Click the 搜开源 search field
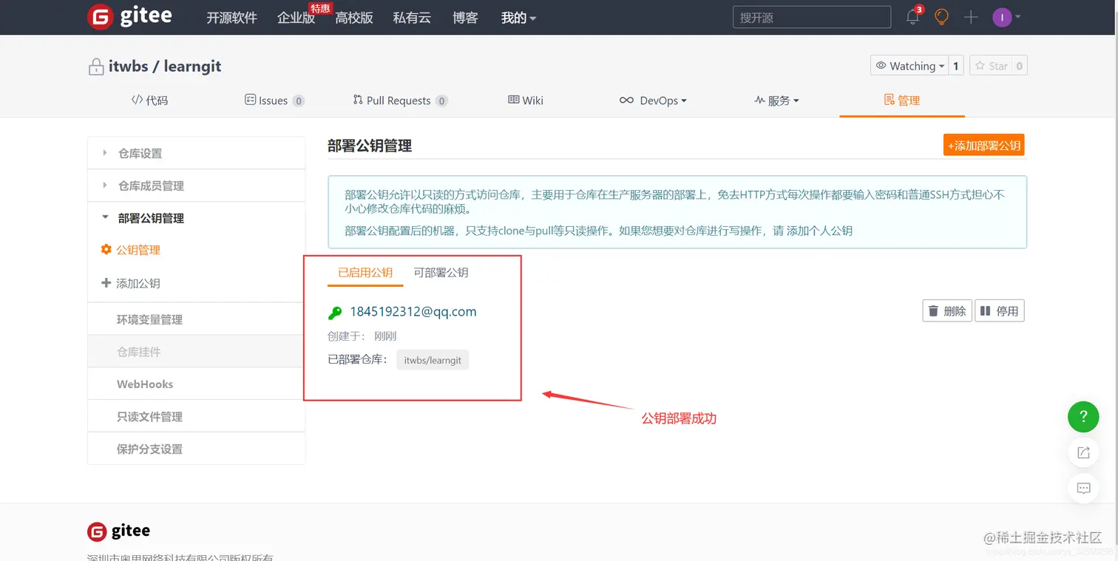Viewport: 1118px width, 561px height. pyautogui.click(x=811, y=16)
